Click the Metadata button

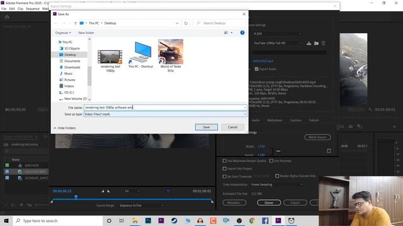tap(234, 203)
